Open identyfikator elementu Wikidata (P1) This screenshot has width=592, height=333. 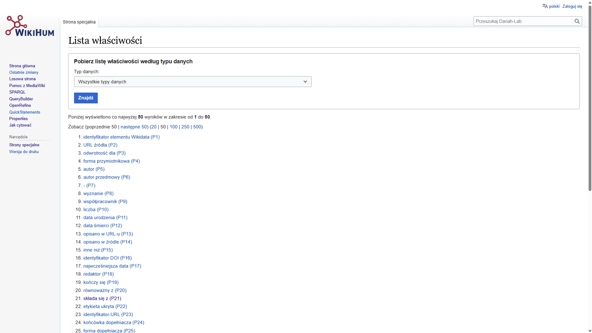[121, 137]
